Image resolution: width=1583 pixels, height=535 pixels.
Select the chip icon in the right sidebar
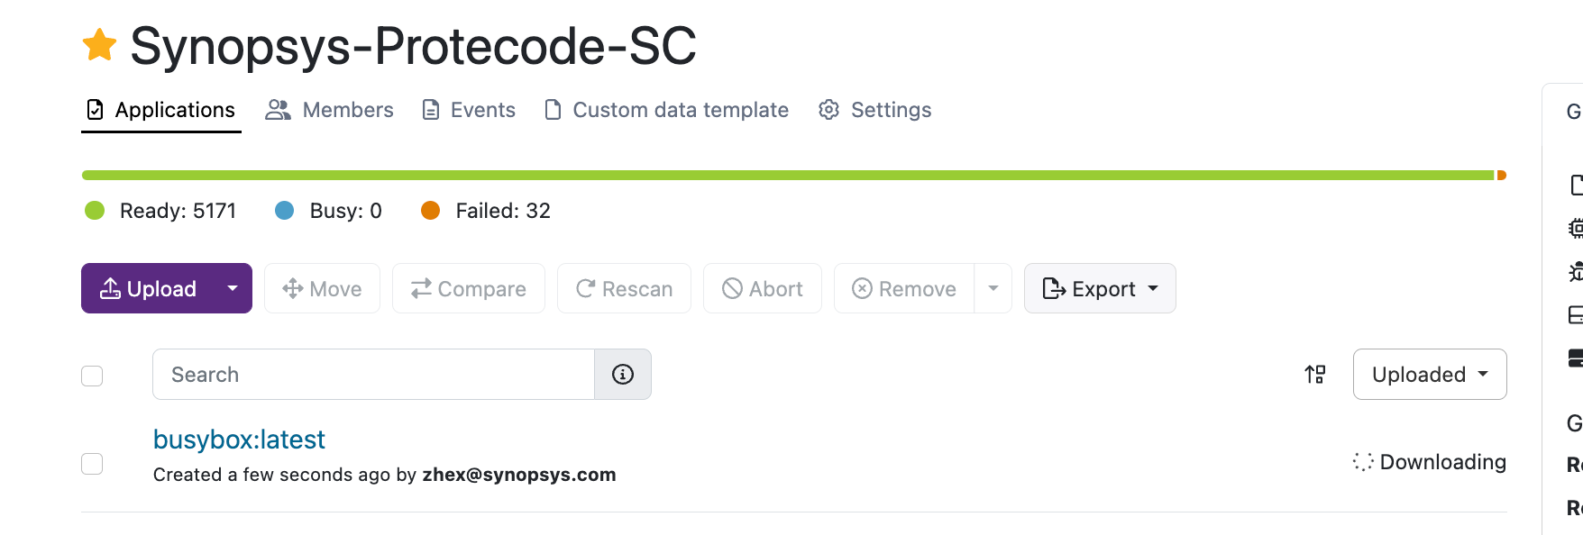click(1576, 228)
